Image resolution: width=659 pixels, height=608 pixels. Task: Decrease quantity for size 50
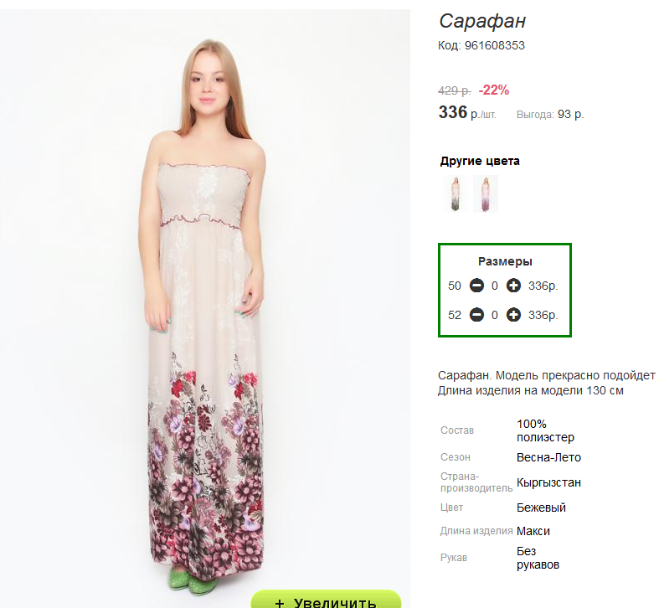click(476, 286)
